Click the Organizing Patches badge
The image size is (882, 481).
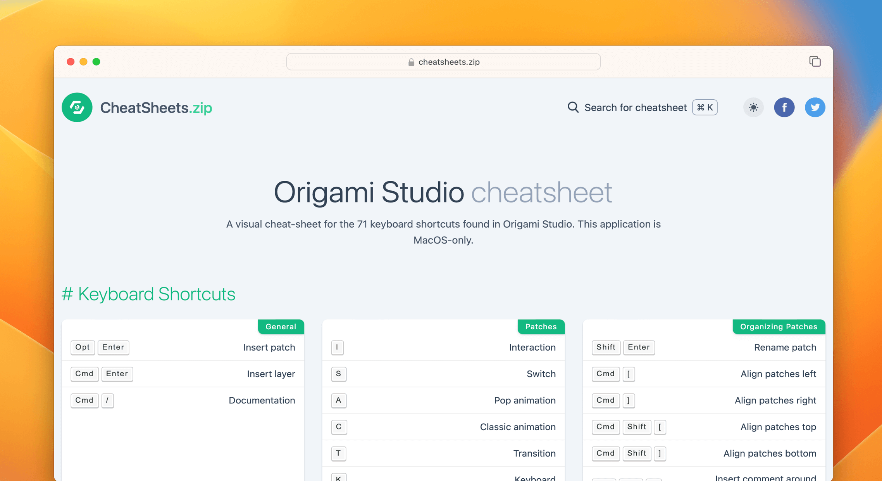779,327
